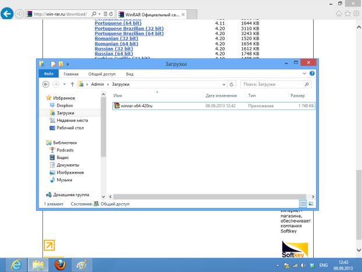
Task: Open the Файл ribbon tab
Action: (x=49, y=74)
